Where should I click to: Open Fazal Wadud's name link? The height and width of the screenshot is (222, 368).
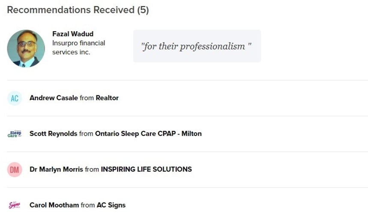[x=73, y=34]
